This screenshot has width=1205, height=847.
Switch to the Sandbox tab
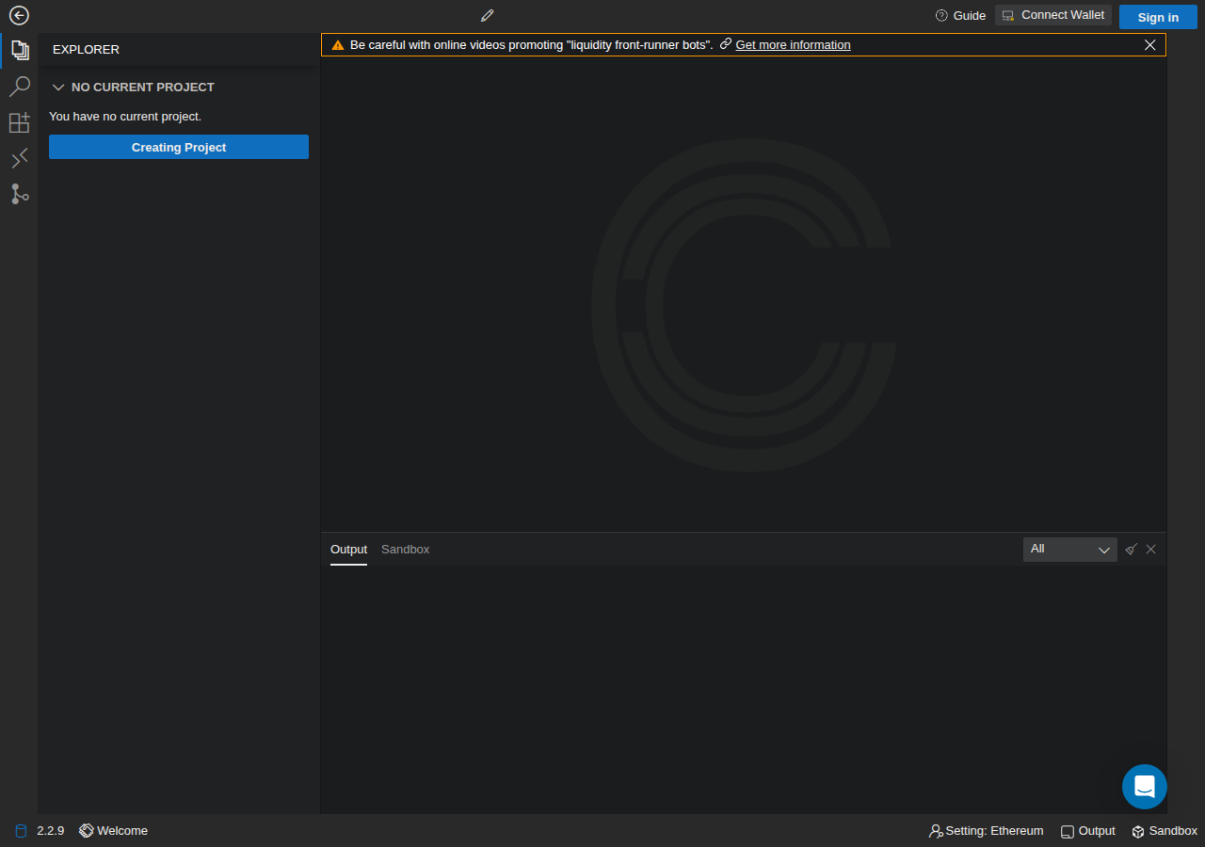pos(405,550)
